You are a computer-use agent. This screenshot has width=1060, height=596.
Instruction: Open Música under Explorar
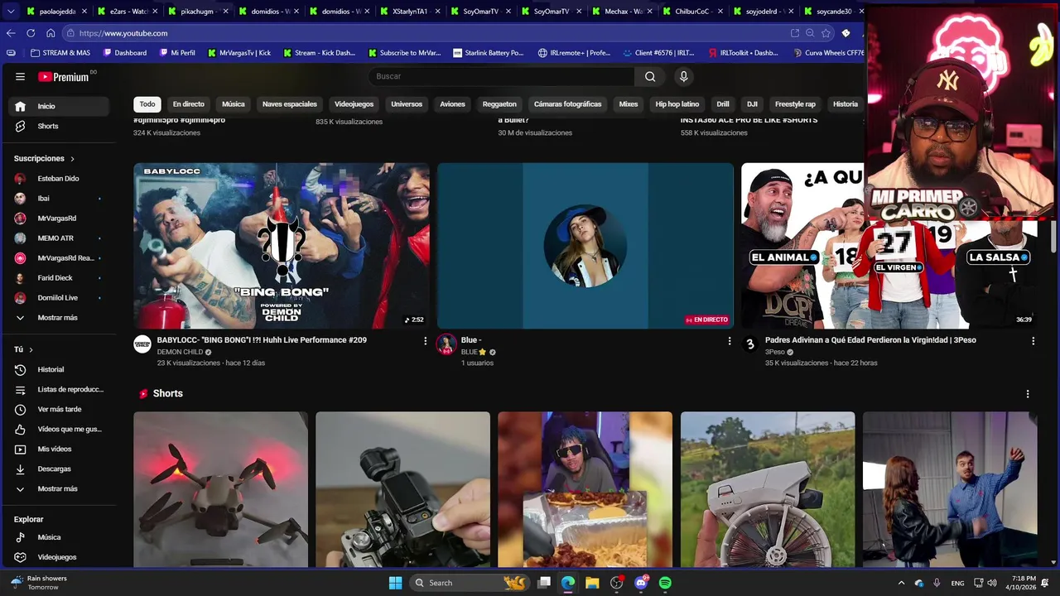click(x=59, y=537)
